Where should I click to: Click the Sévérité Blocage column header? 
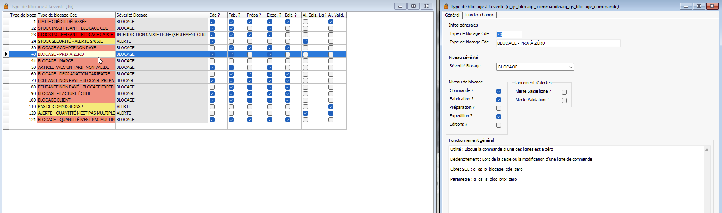[x=161, y=15]
